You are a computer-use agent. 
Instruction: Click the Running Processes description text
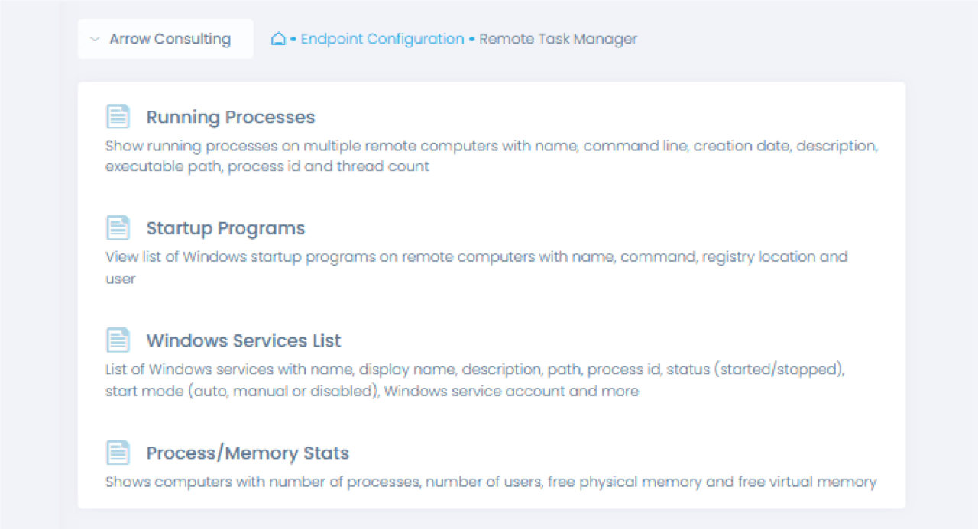coord(489,156)
